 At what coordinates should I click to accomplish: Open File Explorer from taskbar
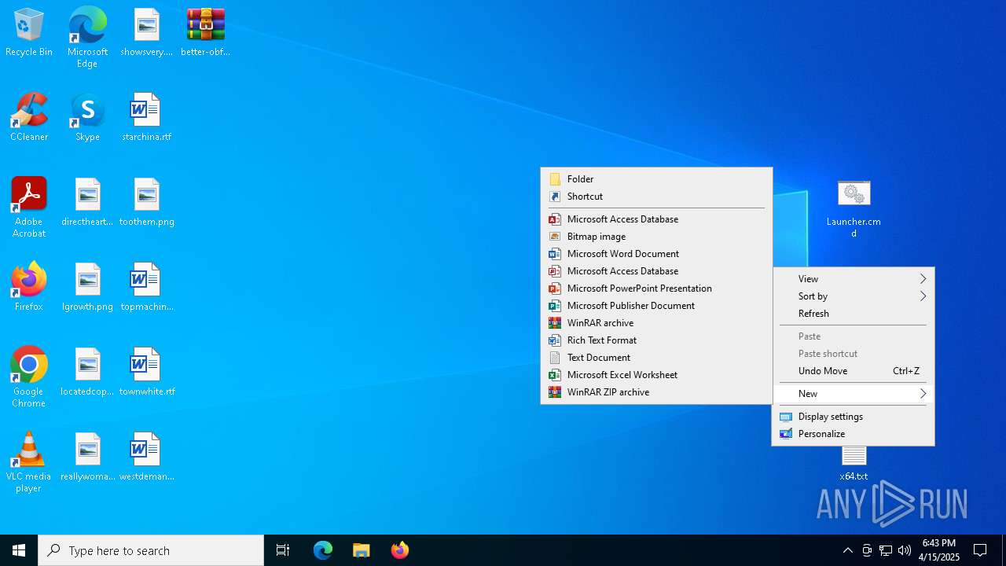[361, 550]
